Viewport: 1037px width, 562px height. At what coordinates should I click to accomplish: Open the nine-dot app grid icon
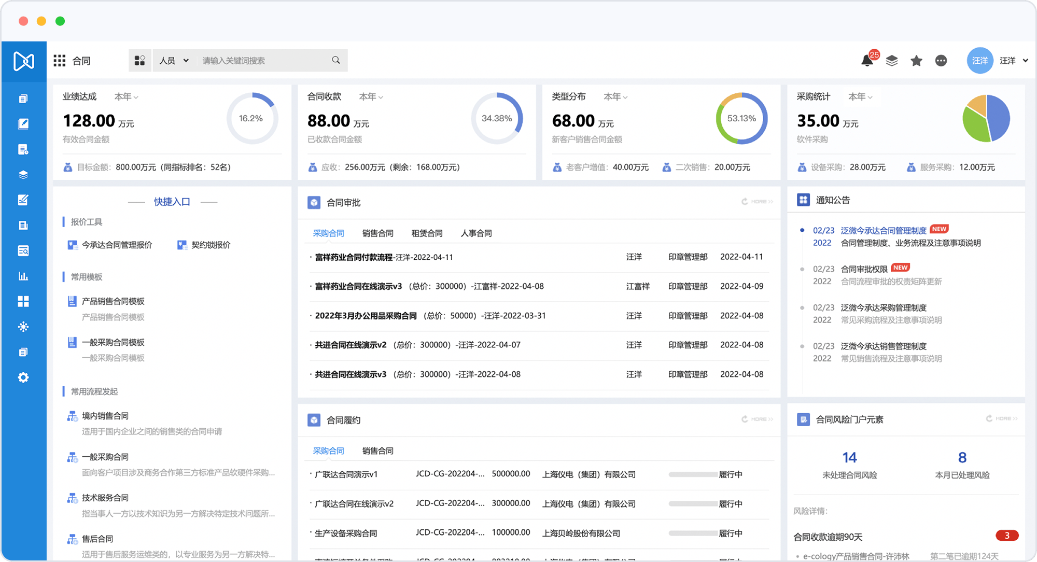click(60, 61)
